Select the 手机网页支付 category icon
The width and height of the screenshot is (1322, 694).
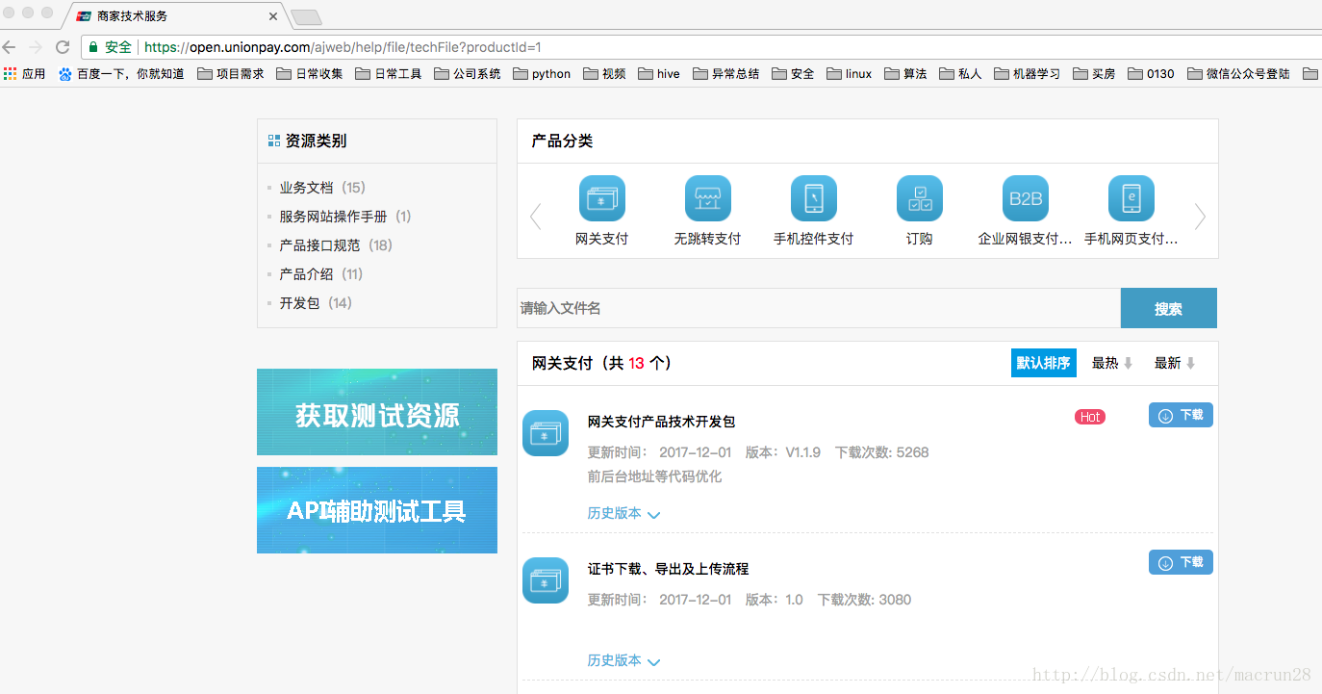coord(1131,198)
